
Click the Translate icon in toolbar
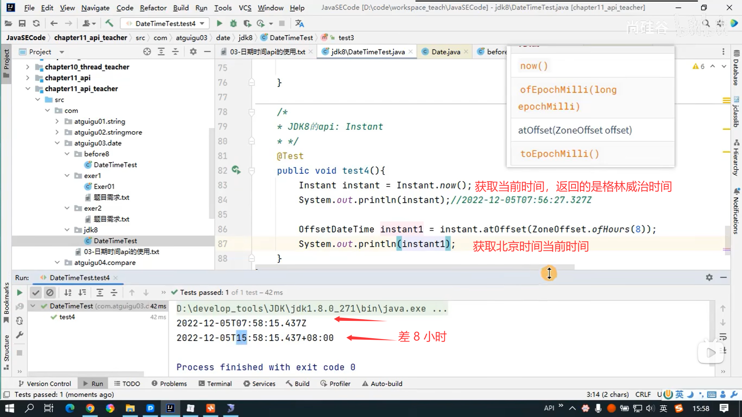pos(300,24)
